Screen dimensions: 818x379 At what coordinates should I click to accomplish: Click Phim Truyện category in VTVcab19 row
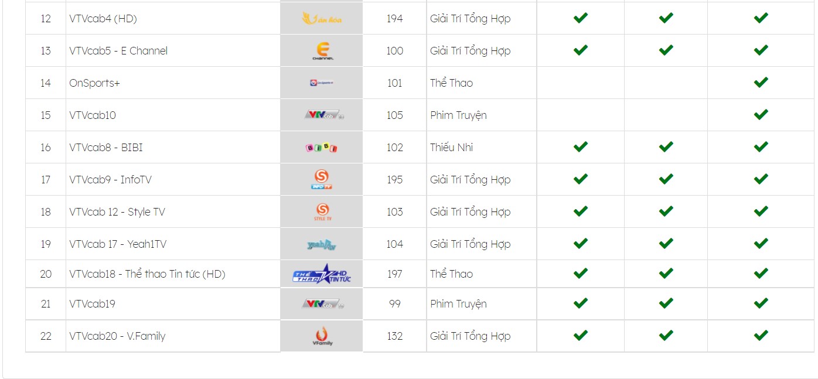[458, 304]
